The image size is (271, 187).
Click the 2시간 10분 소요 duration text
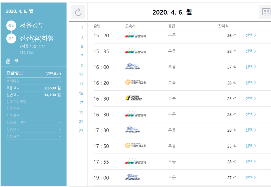pos(32,46)
